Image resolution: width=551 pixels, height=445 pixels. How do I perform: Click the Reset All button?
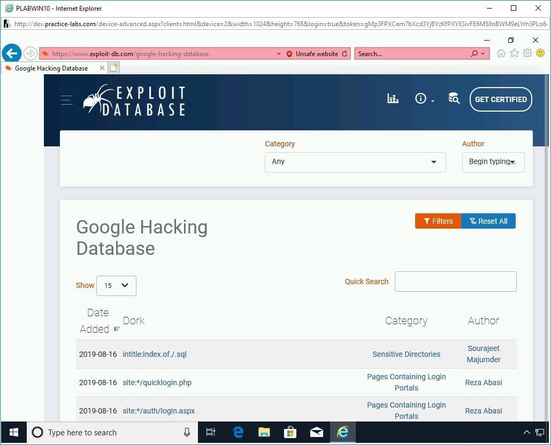tap(488, 221)
